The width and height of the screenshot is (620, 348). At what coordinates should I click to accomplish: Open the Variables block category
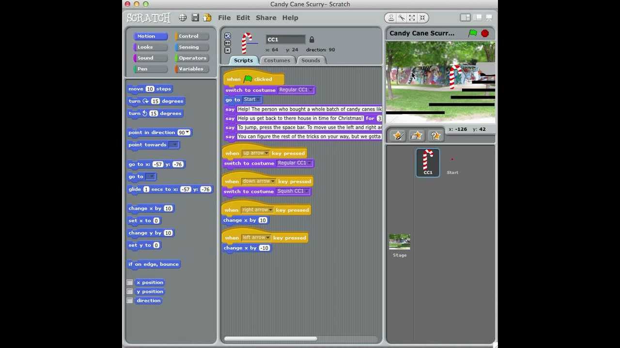click(x=192, y=69)
